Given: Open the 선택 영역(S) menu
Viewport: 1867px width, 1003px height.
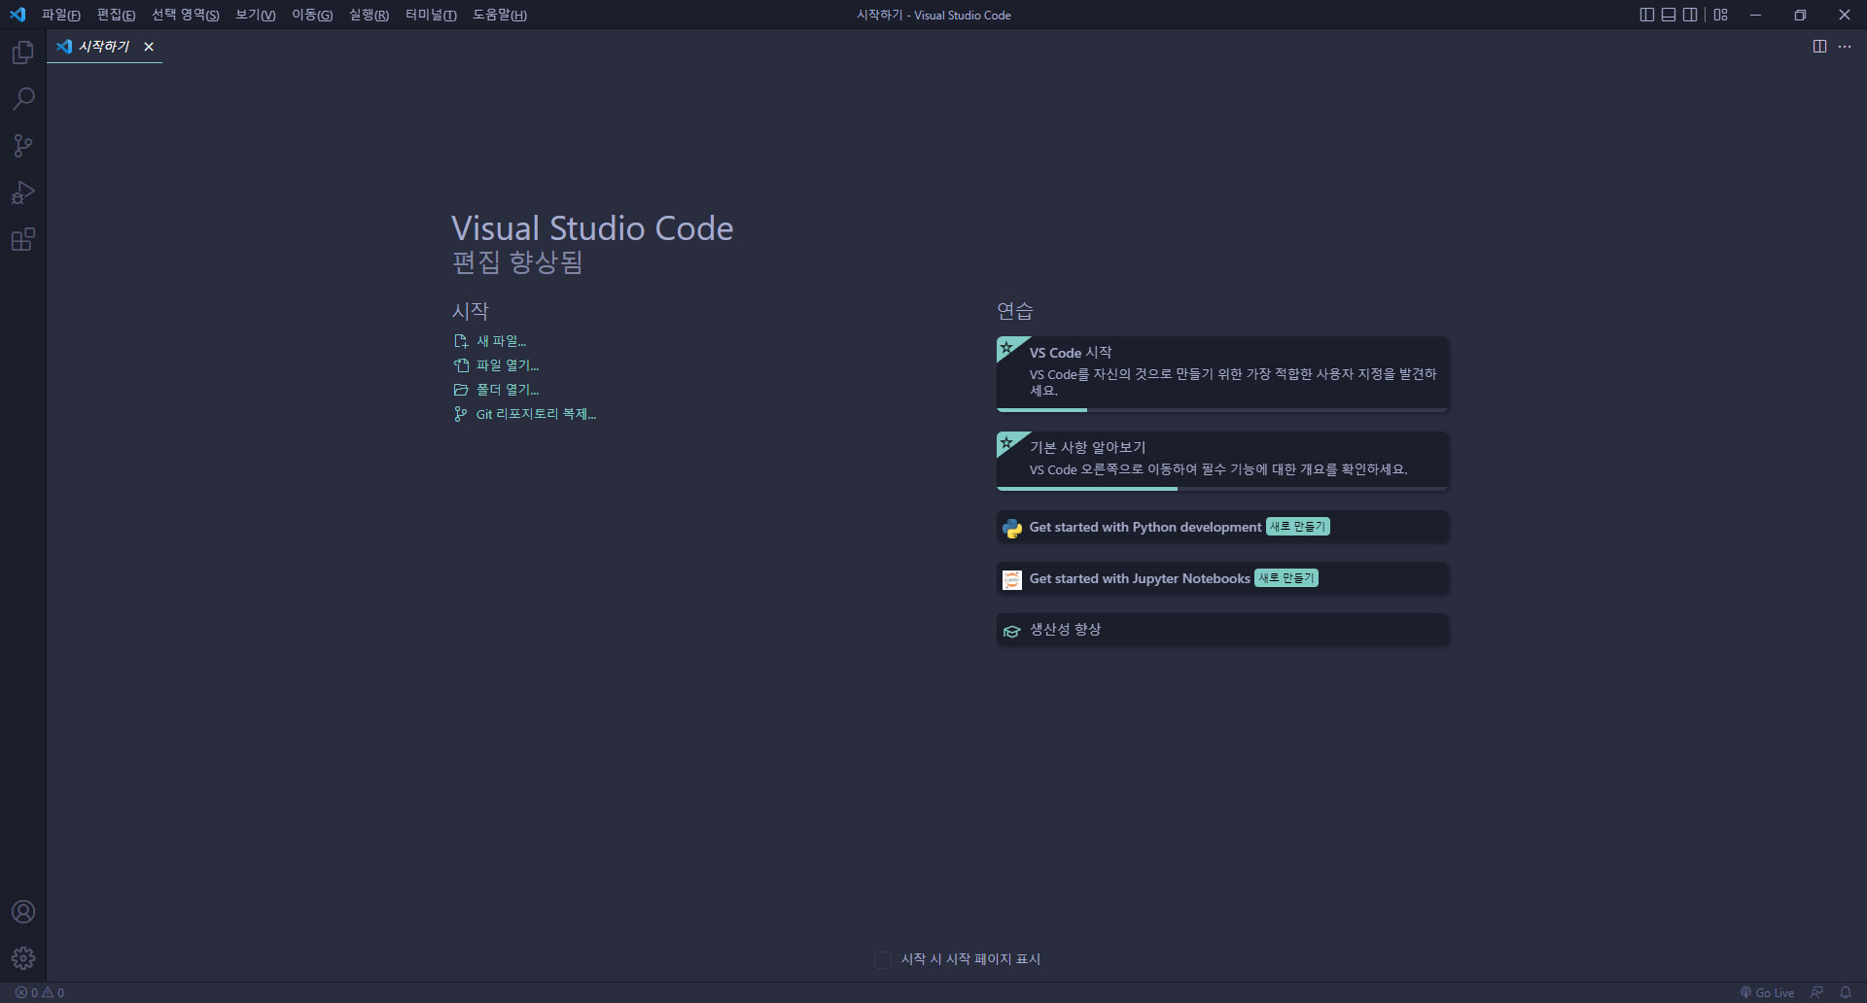Looking at the screenshot, I should [x=186, y=15].
